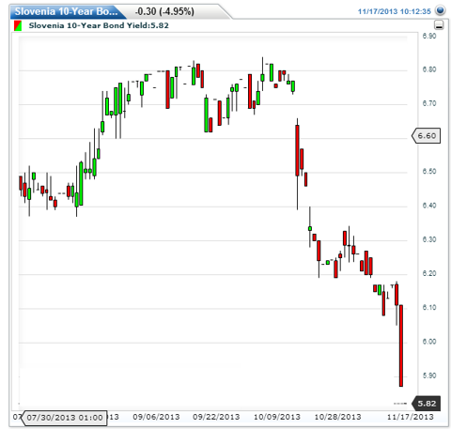Click the 5.82 current value label
Screen dimensions: 451x429
(x=427, y=404)
